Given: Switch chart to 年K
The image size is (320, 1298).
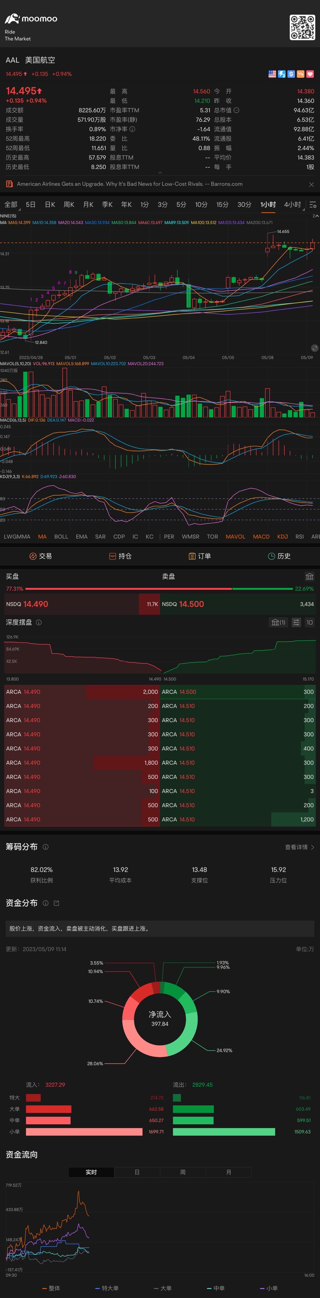Looking at the screenshot, I should 126,205.
